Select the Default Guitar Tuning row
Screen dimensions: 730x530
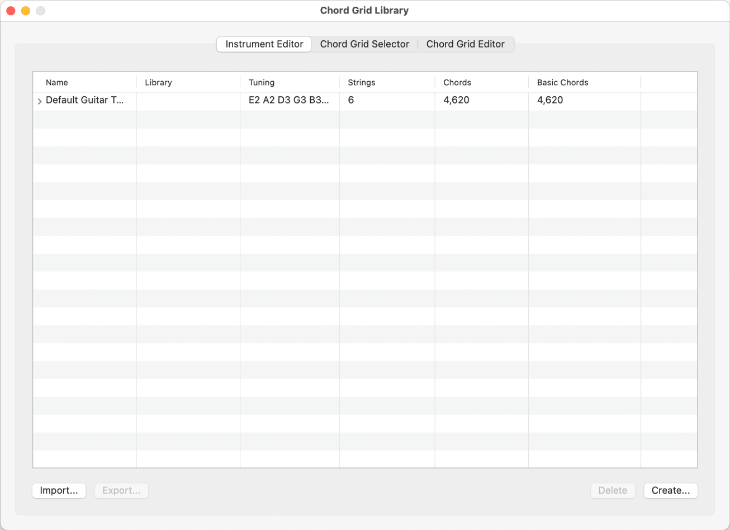[x=84, y=101]
